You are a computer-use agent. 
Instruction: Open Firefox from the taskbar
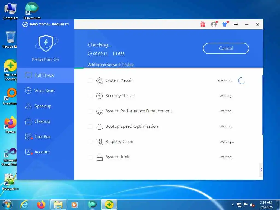(41, 205)
